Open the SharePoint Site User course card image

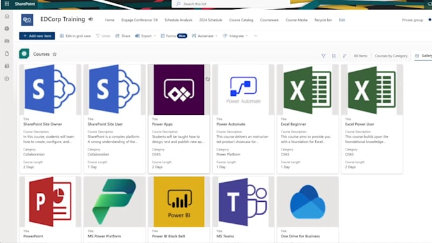point(114,89)
